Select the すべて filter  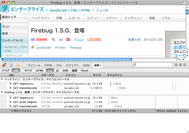[28, 70]
